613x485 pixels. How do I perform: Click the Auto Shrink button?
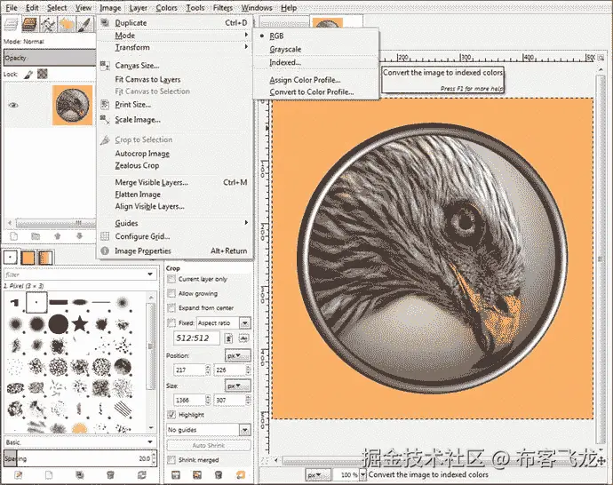tap(209, 445)
